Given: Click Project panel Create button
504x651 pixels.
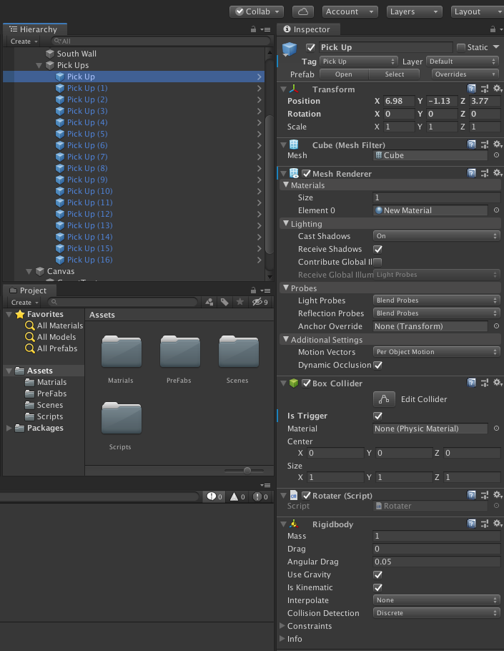Looking at the screenshot, I should coord(24,302).
